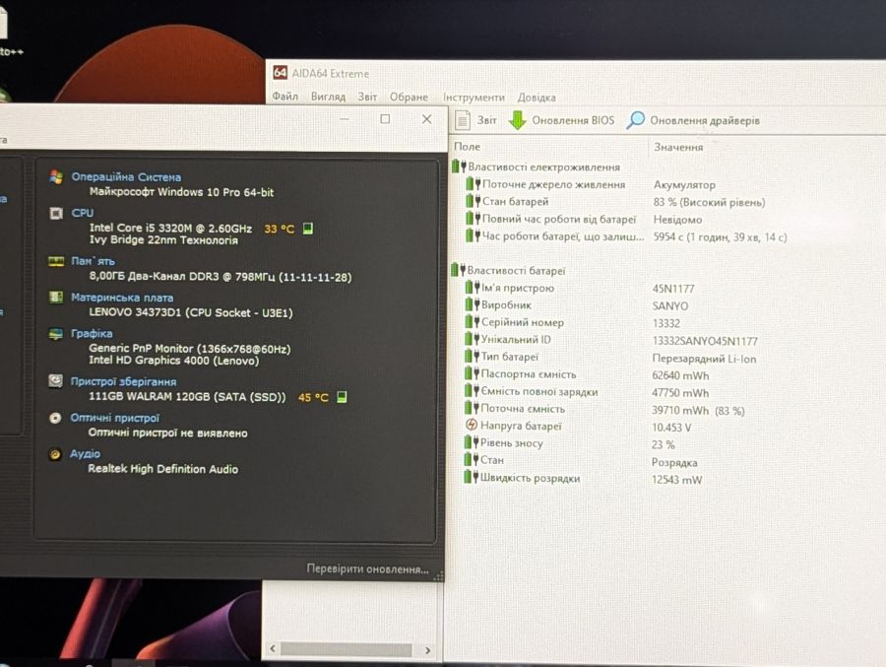The image size is (886, 667).
Task: Click green indicator next to SSD 45 °C
Action: point(342,397)
